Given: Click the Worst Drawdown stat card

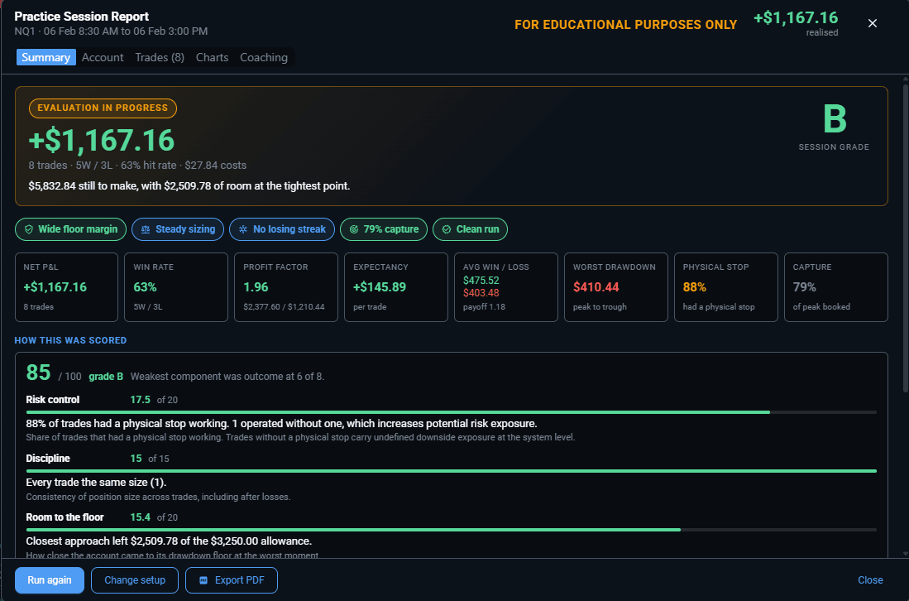Looking at the screenshot, I should [x=615, y=287].
